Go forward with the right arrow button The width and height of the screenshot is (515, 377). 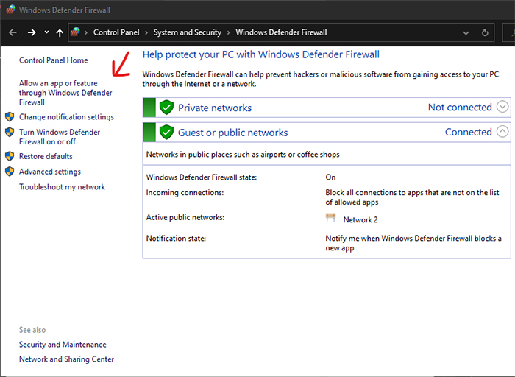tap(32, 32)
